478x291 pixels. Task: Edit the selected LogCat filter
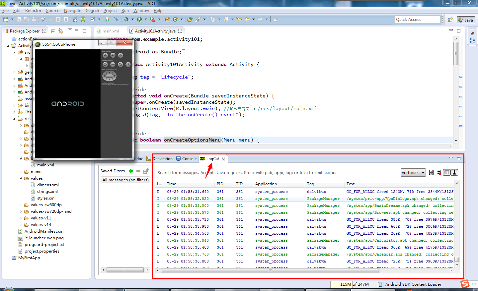click(x=146, y=171)
